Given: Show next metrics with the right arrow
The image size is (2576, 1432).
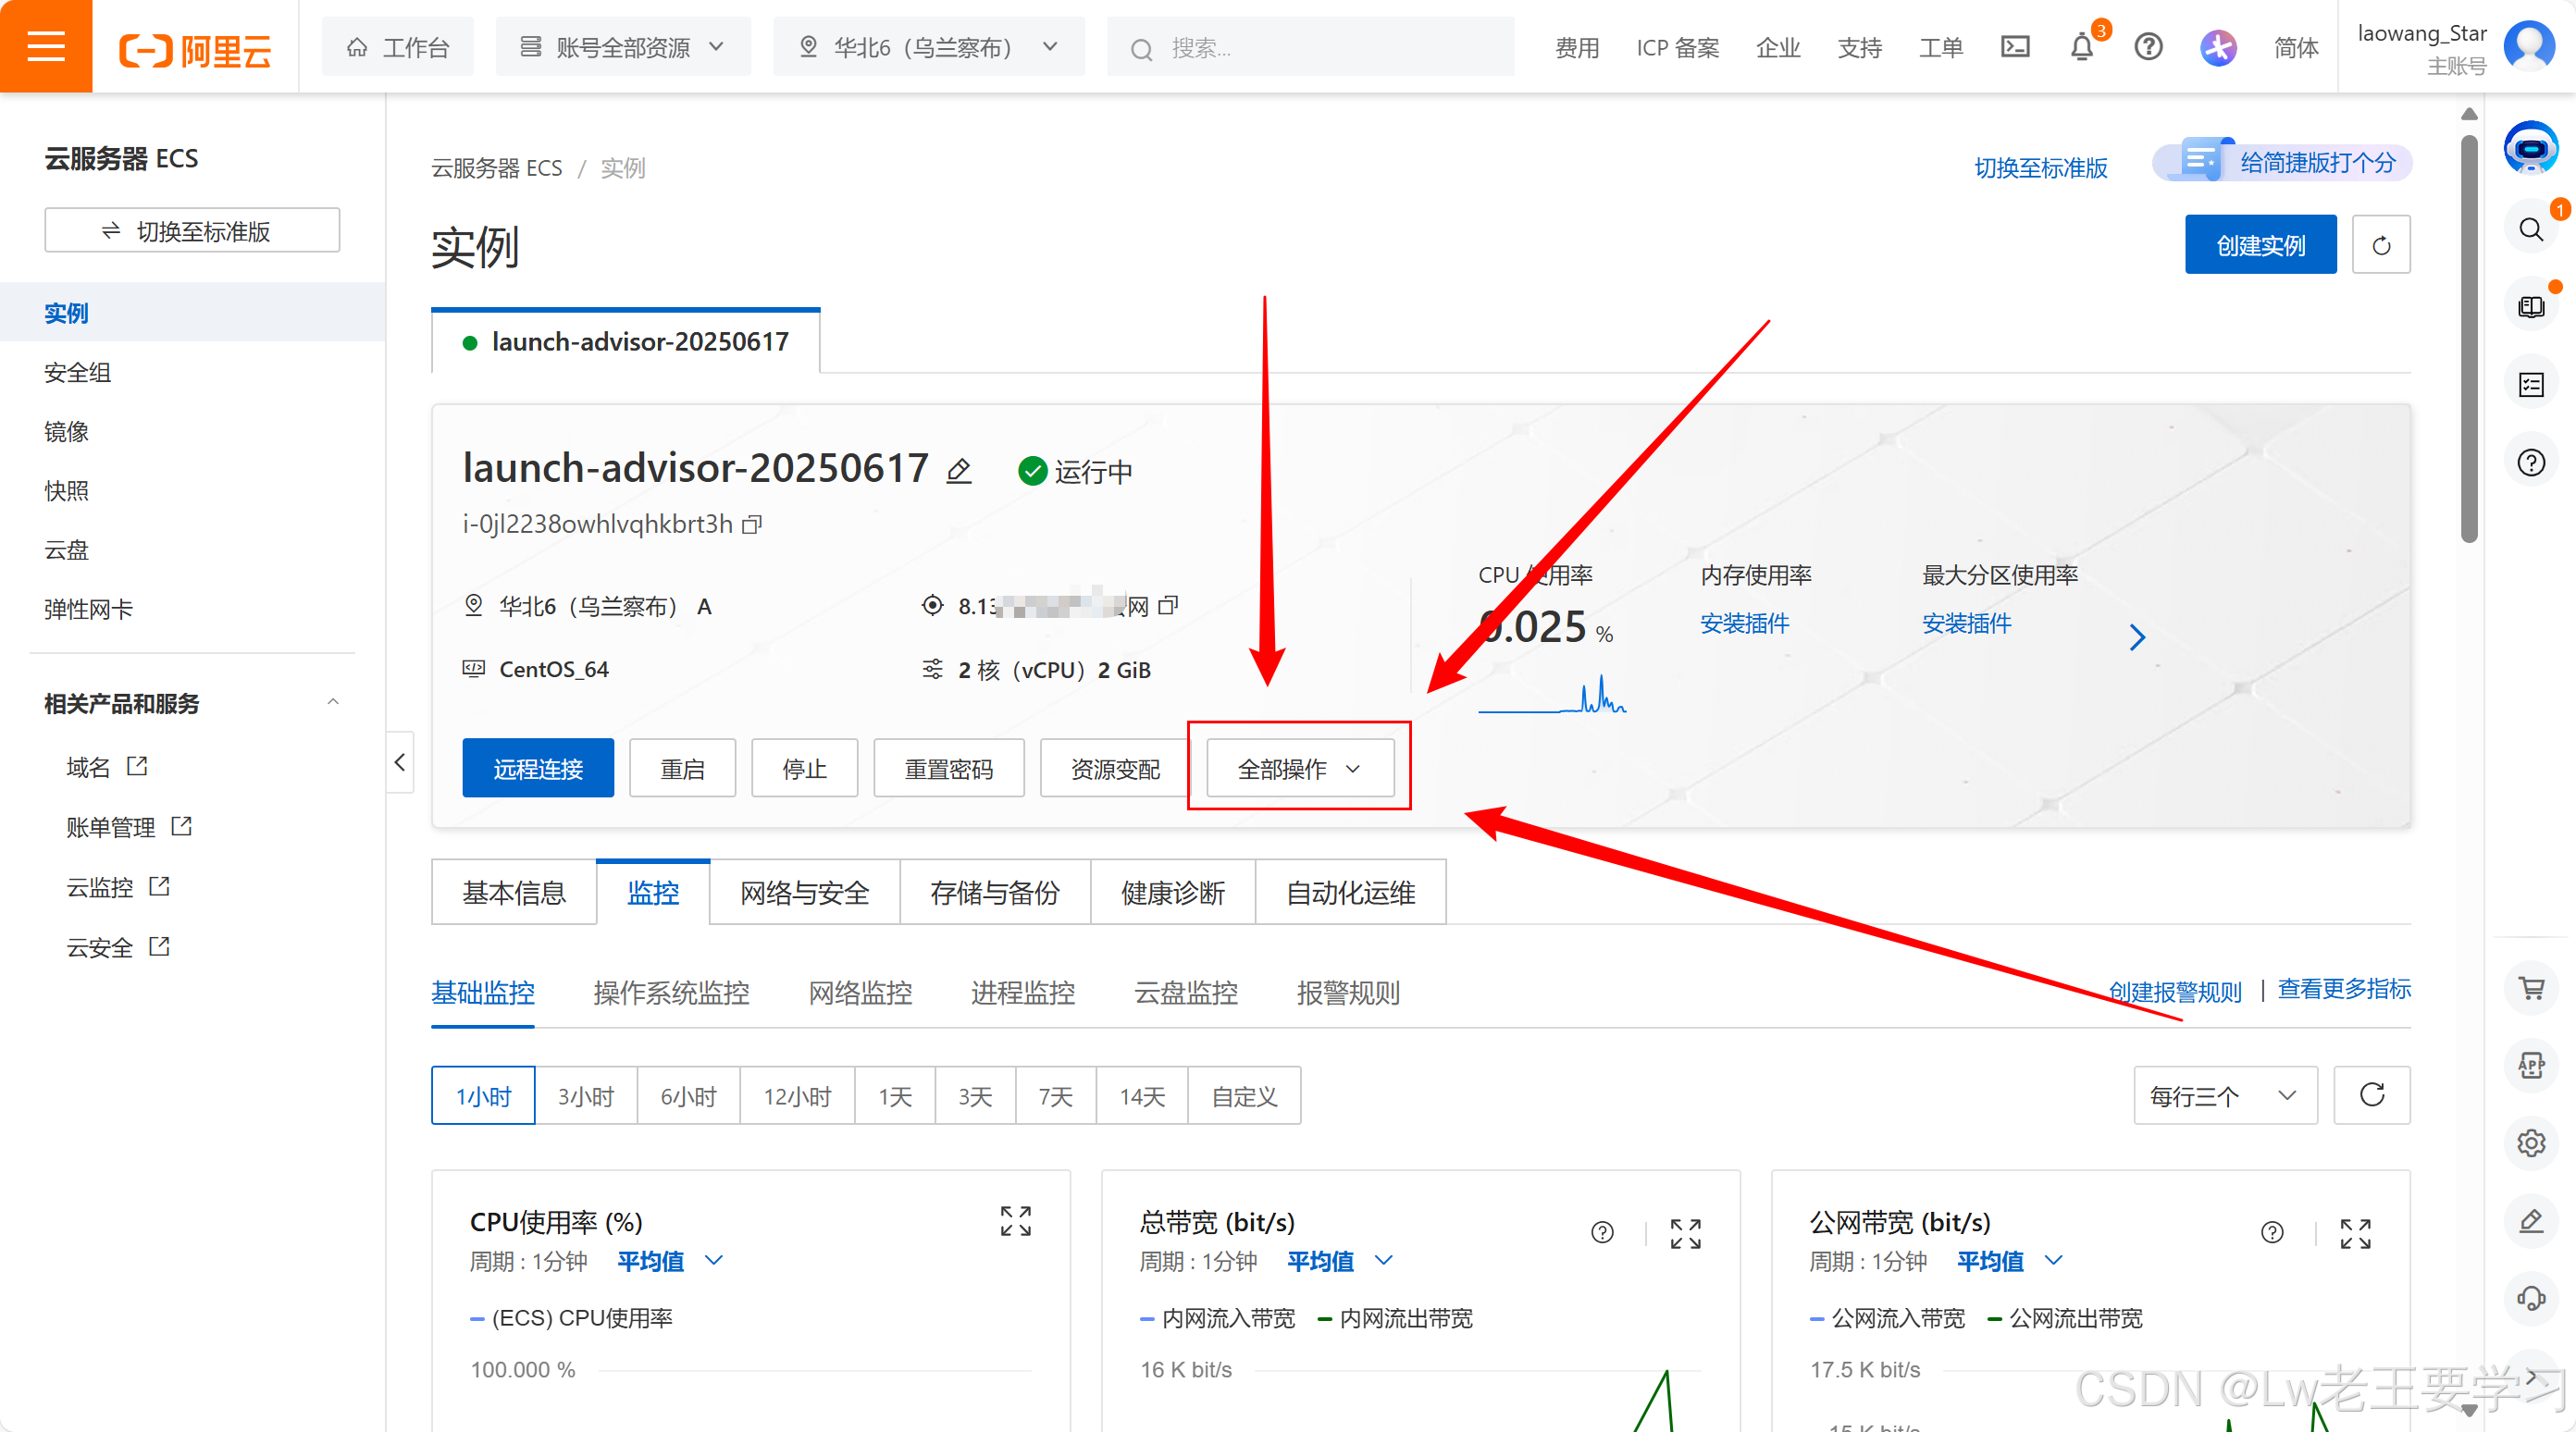Looking at the screenshot, I should (2137, 637).
